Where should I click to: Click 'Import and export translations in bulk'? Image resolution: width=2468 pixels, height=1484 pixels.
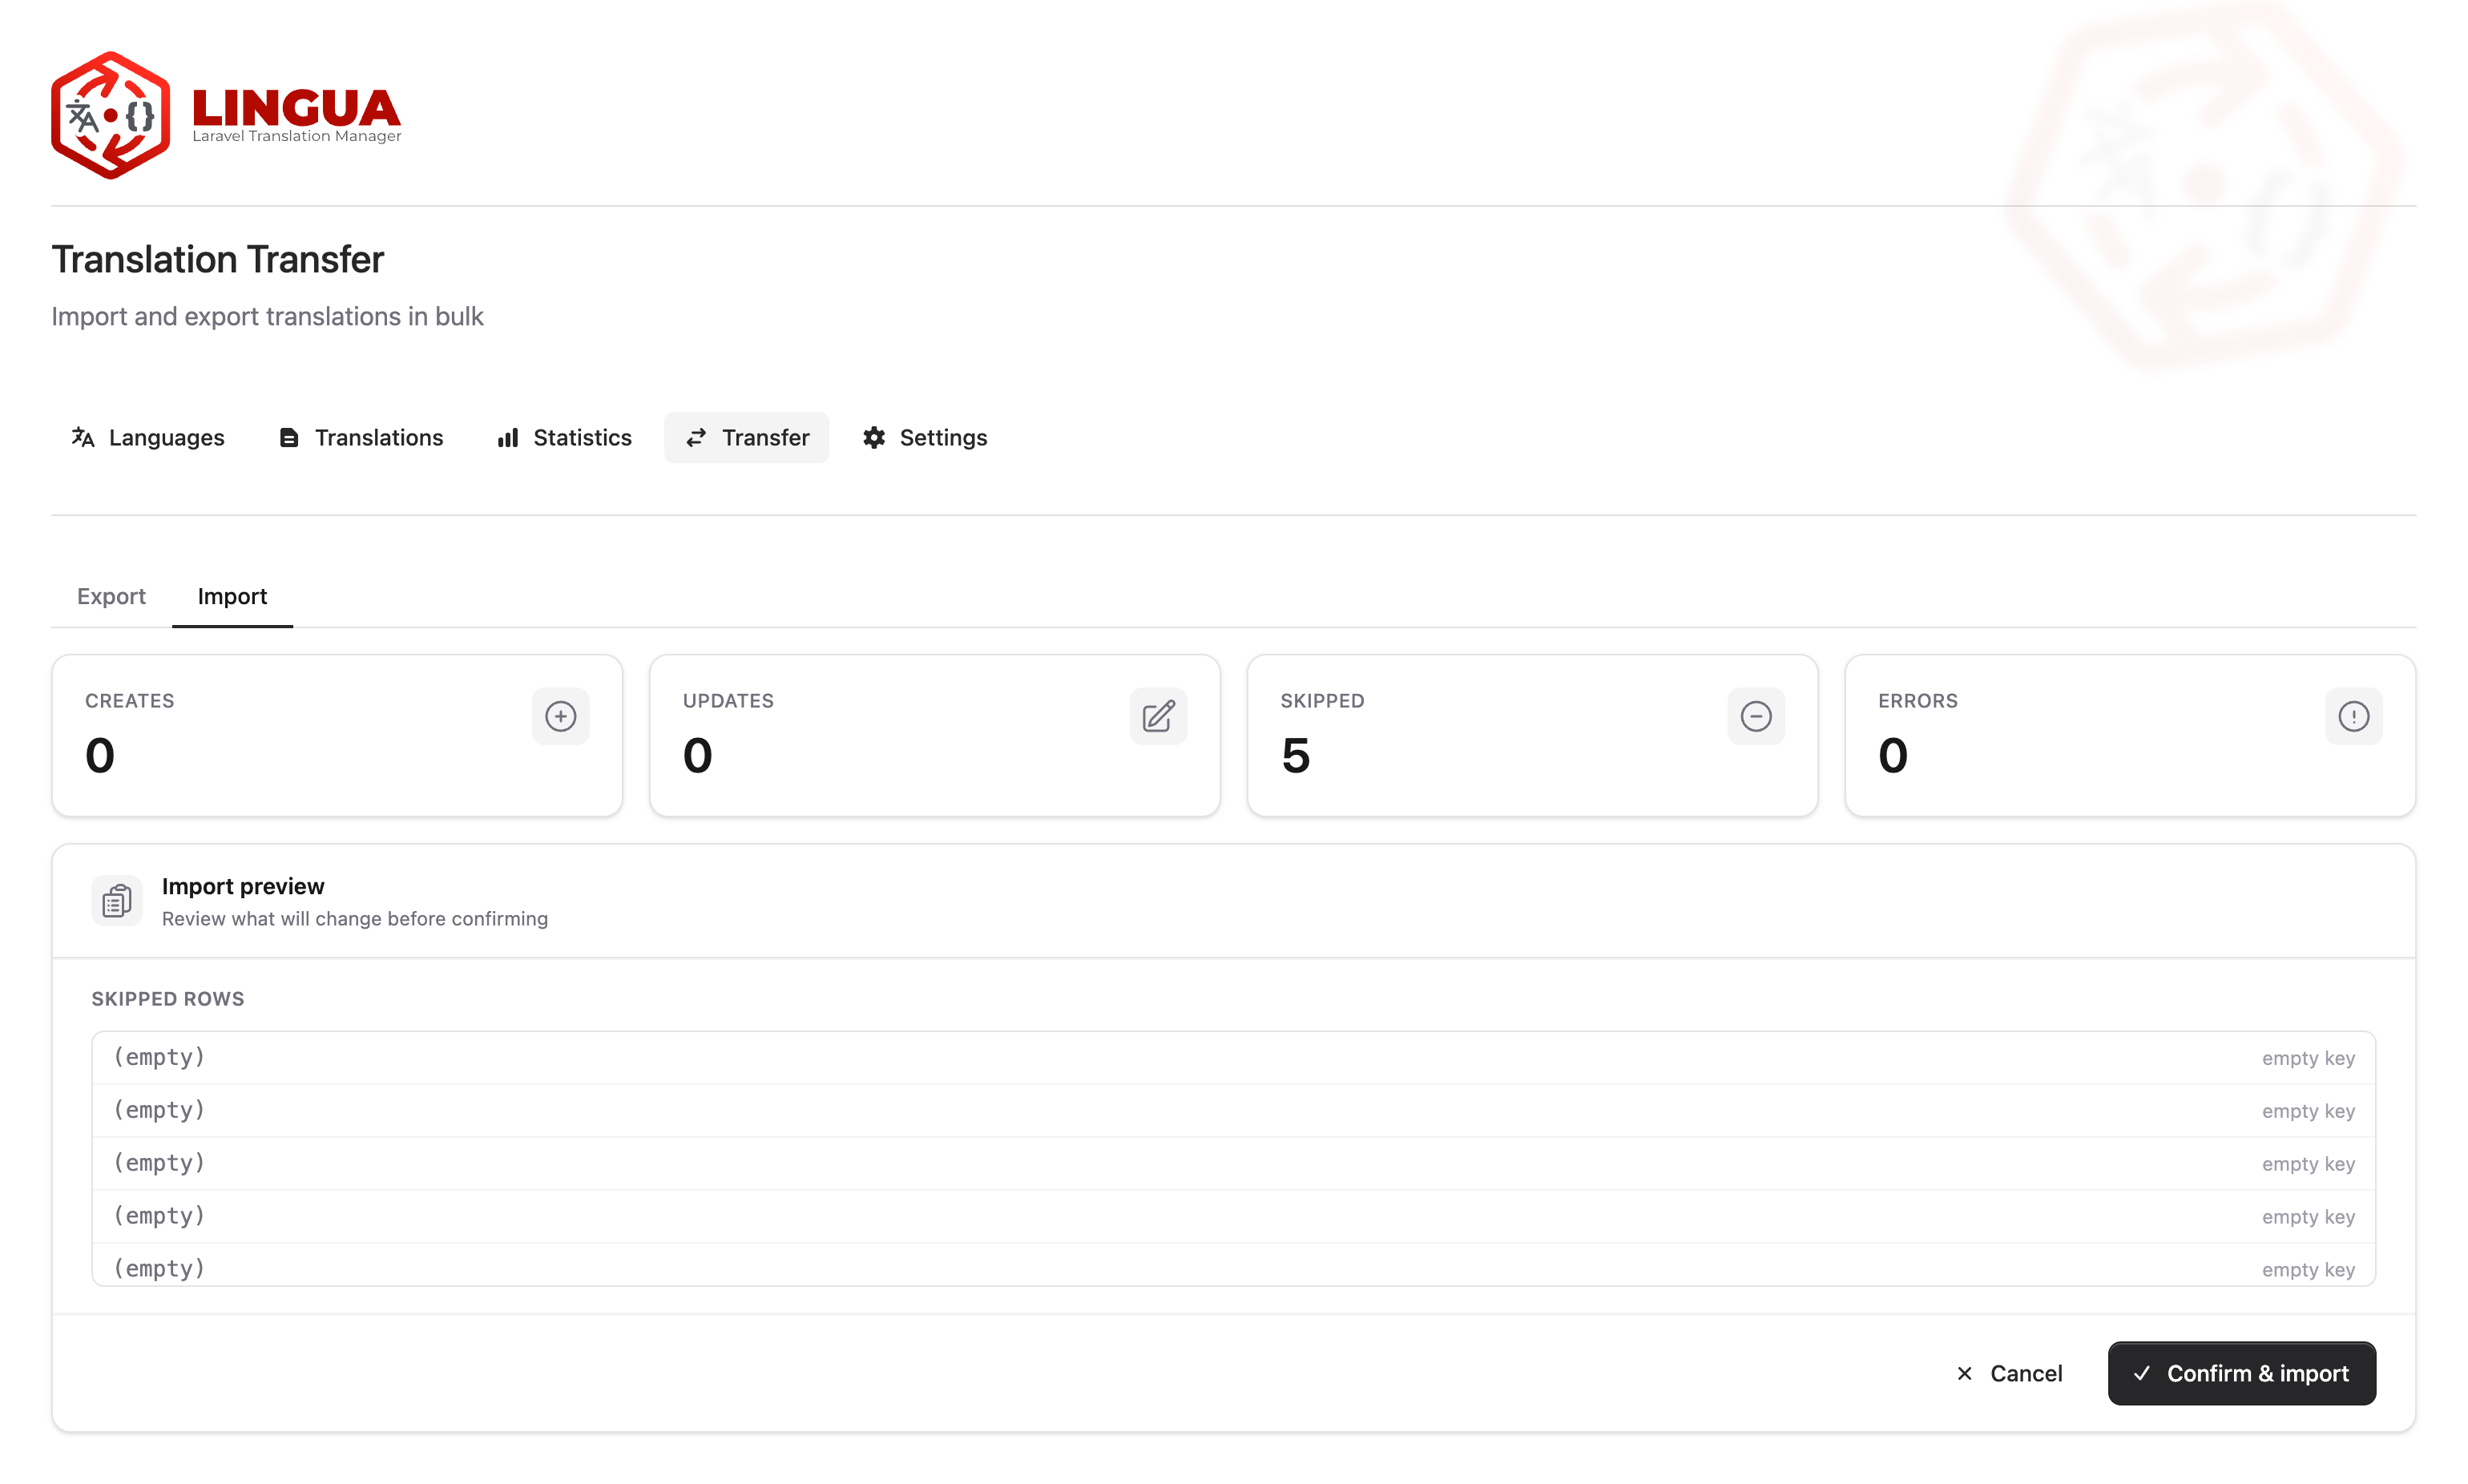(x=267, y=317)
